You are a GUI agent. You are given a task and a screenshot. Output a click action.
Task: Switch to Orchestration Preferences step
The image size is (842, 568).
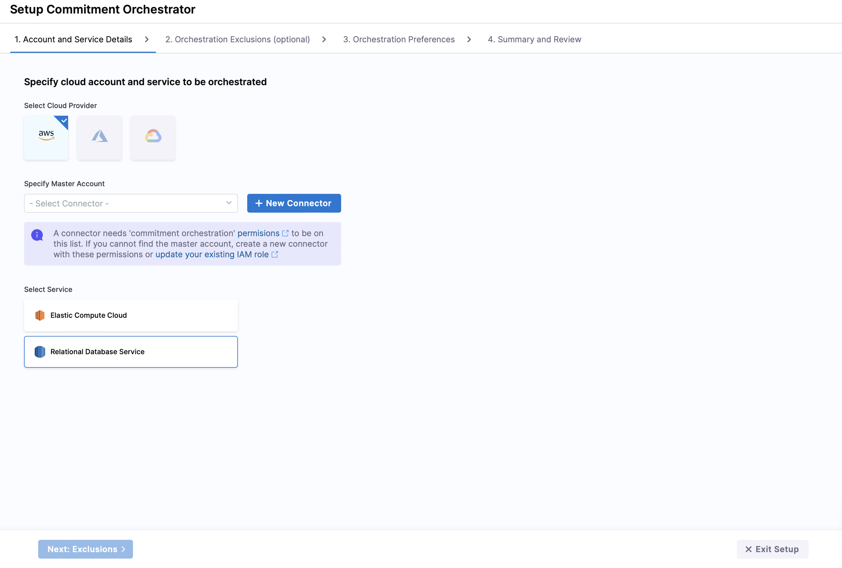[x=399, y=39]
